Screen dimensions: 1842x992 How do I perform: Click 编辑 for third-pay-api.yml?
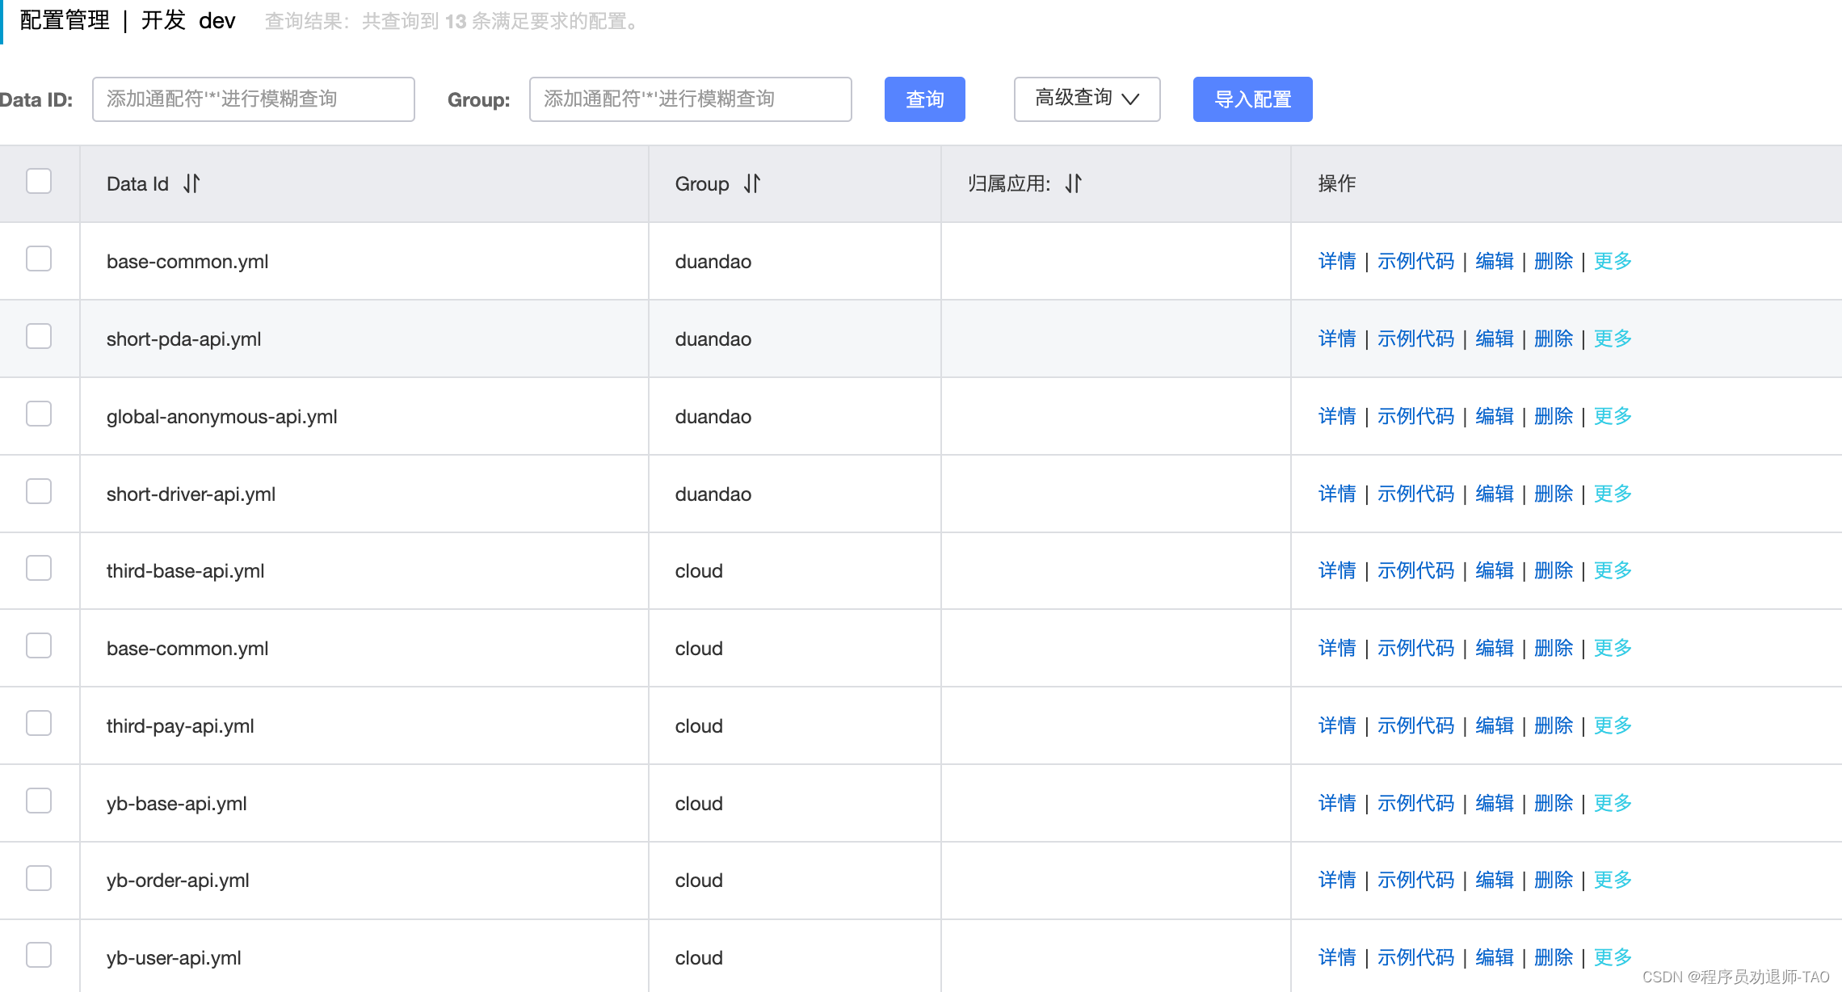1495,725
